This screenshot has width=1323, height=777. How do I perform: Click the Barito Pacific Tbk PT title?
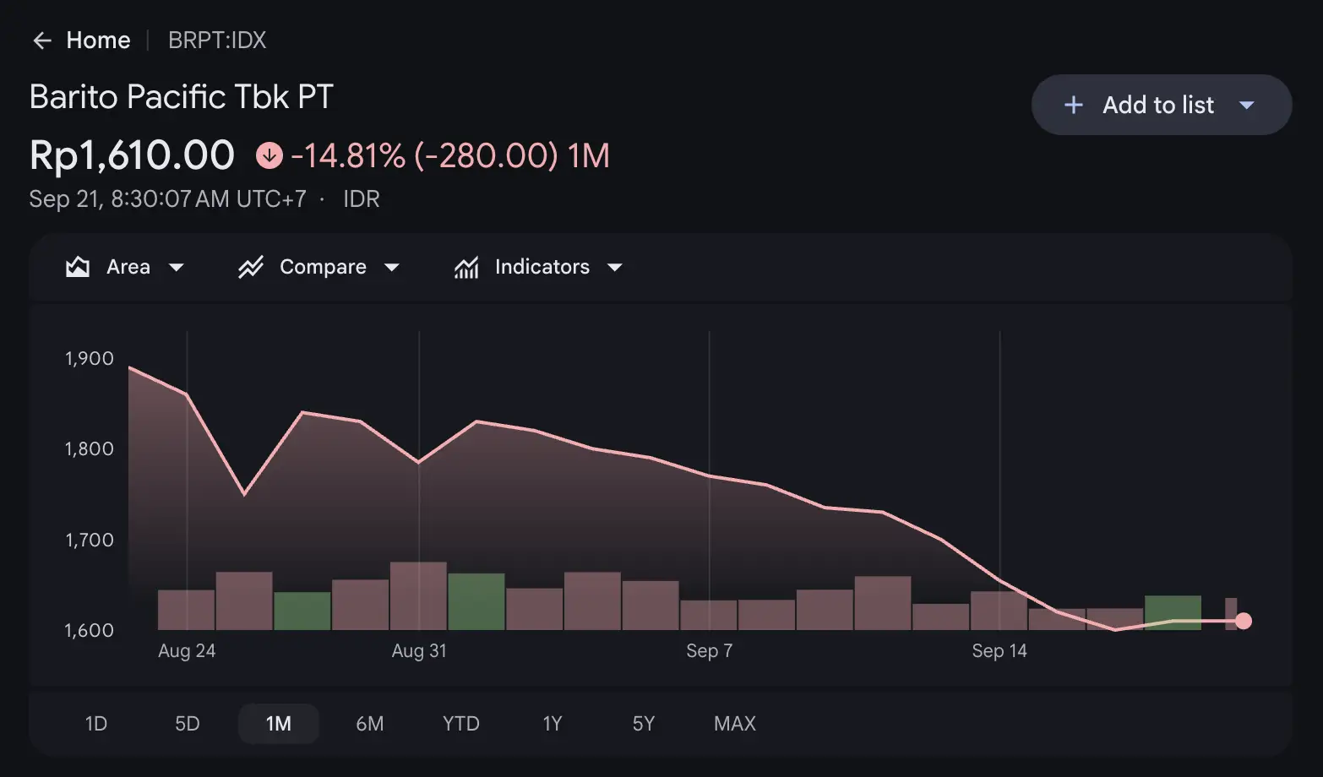[x=182, y=97]
